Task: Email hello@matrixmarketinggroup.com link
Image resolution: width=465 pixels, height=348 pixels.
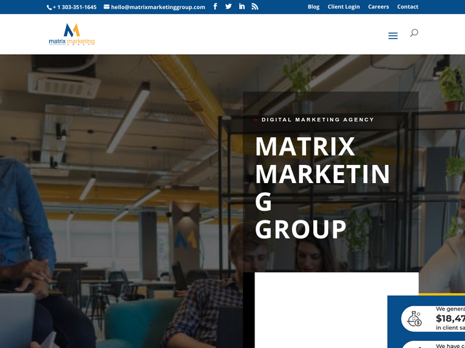Action: [x=158, y=7]
